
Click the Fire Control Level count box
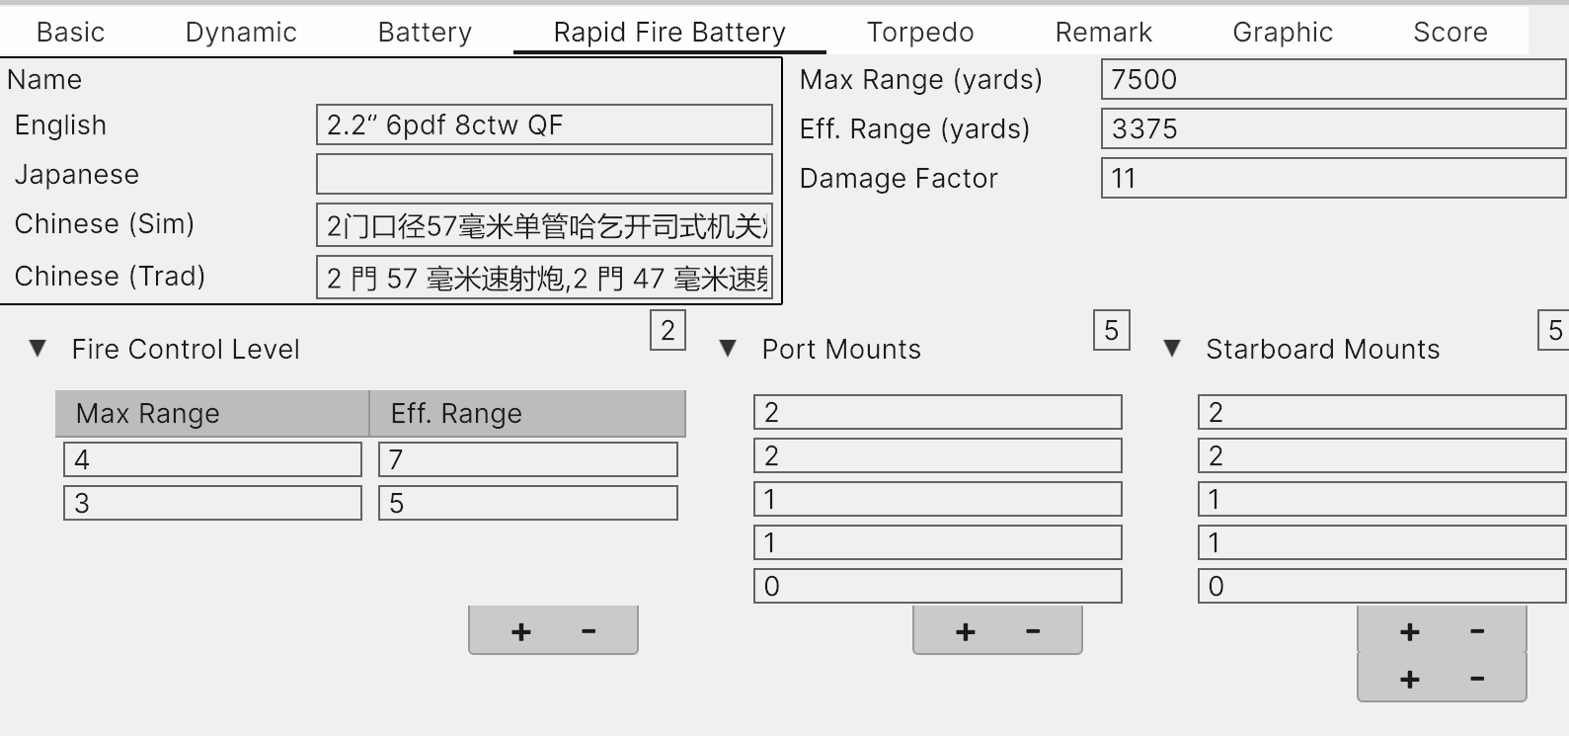[667, 331]
